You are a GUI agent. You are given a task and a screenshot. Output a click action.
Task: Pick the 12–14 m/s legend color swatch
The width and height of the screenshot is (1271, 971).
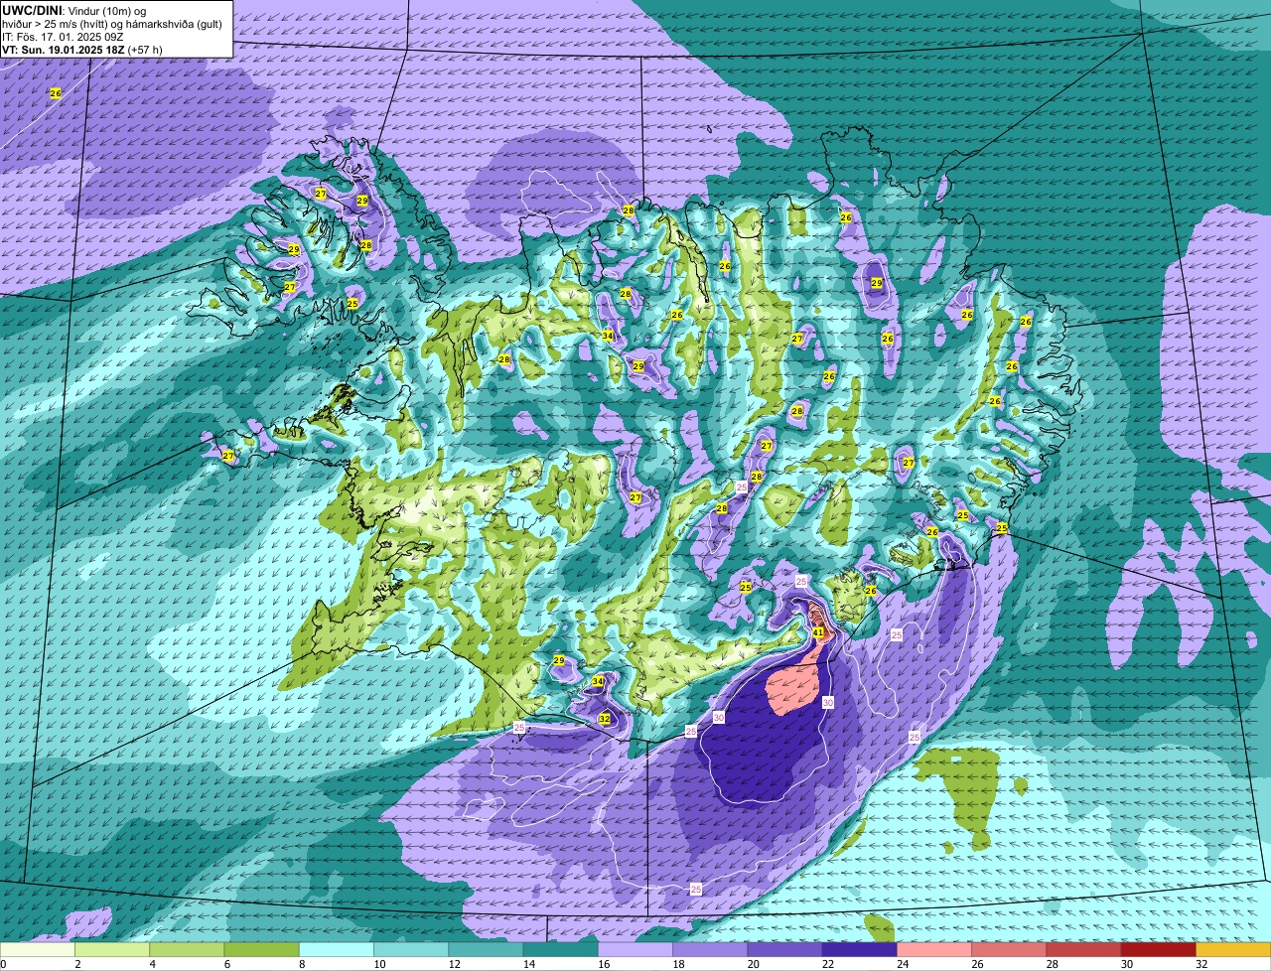[x=486, y=950]
